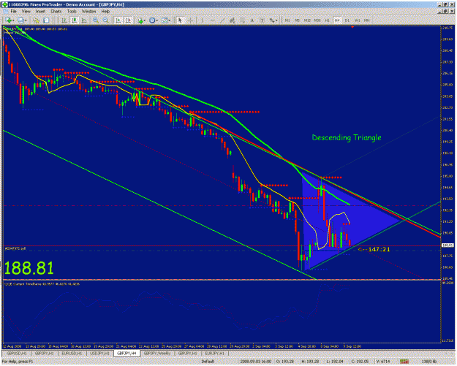
Task: Expand the indicators list dropdown arrow
Action: (x=145, y=20)
